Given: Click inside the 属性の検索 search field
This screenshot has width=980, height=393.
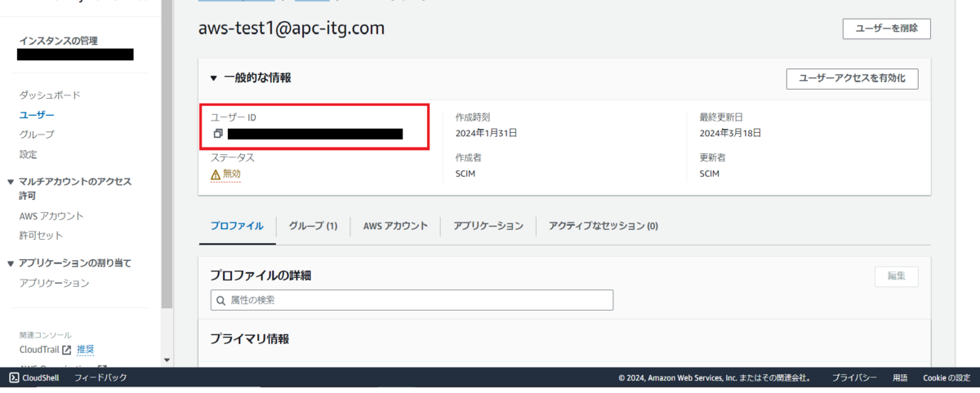Looking at the screenshot, I should [x=412, y=300].
